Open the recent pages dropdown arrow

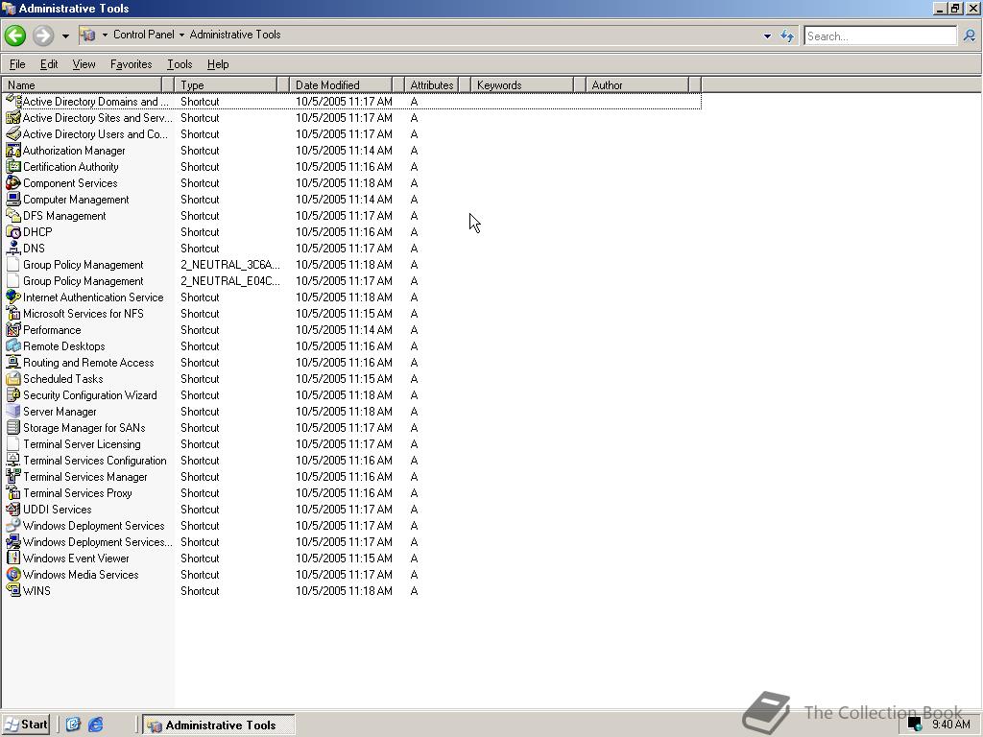pos(65,36)
